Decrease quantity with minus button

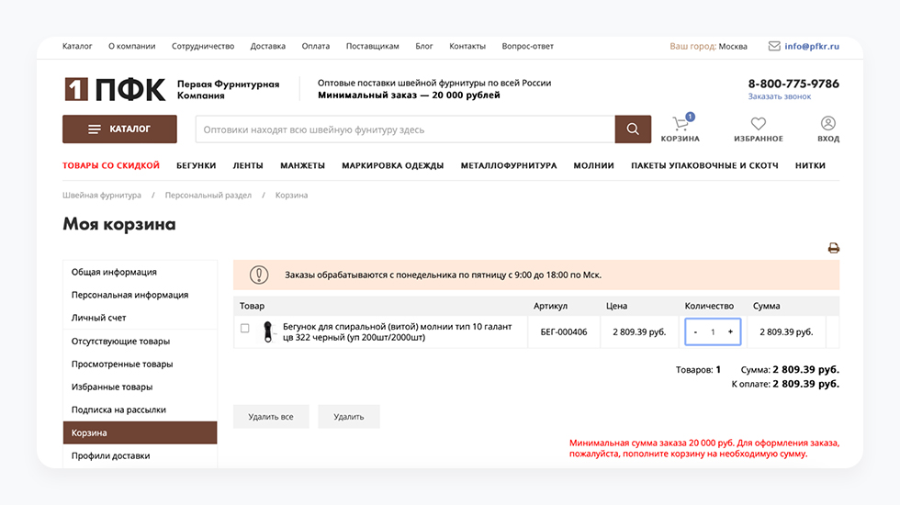click(695, 331)
